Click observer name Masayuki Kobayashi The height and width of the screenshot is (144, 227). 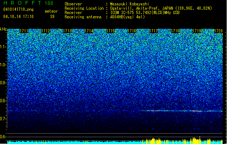(129, 4)
